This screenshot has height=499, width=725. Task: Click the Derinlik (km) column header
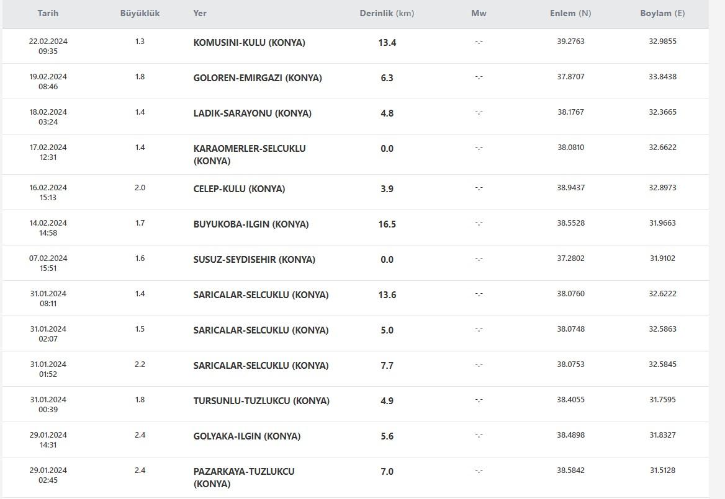click(x=387, y=14)
